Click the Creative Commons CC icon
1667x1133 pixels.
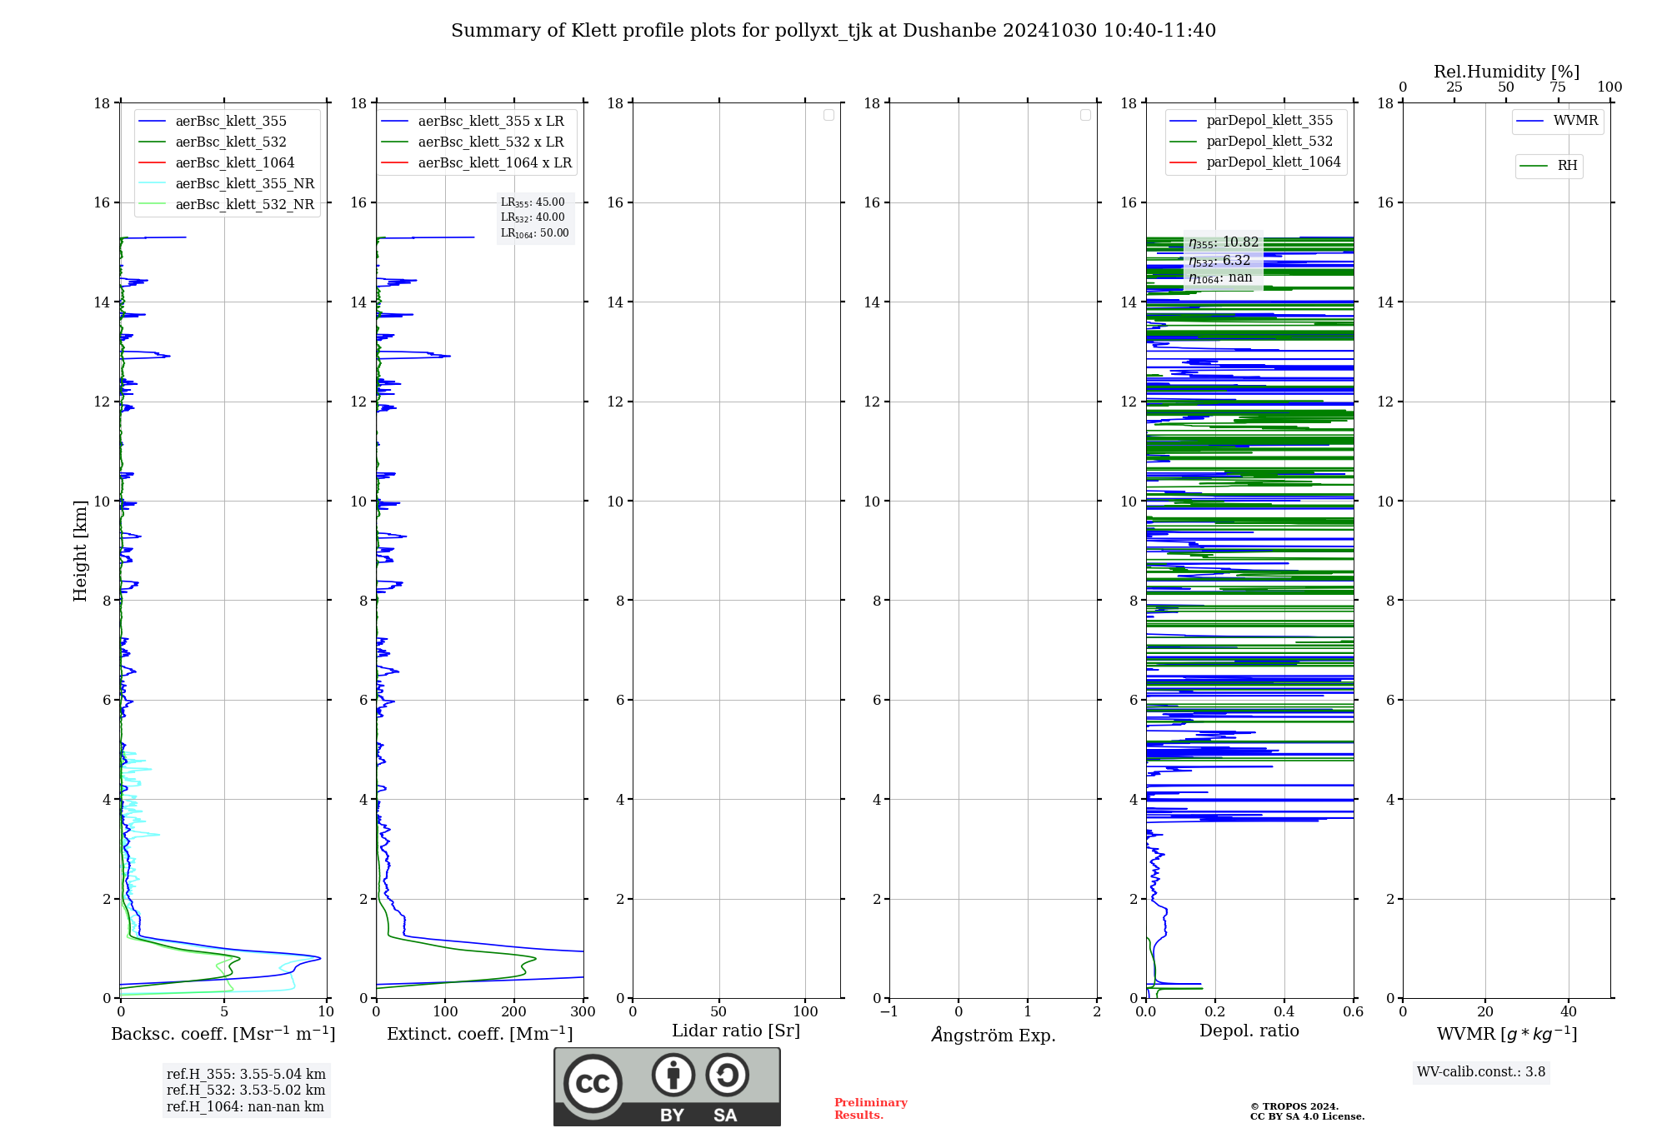[x=593, y=1084]
